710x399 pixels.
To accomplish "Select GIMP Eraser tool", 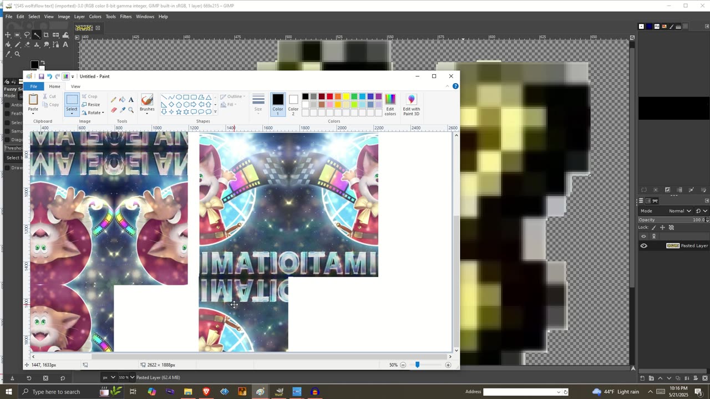I will pyautogui.click(x=27, y=44).
